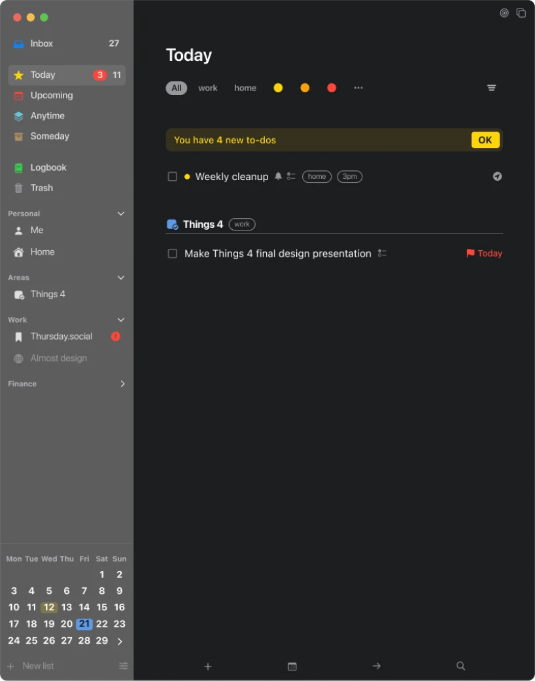Click the red 3 badge on Today

(100, 75)
